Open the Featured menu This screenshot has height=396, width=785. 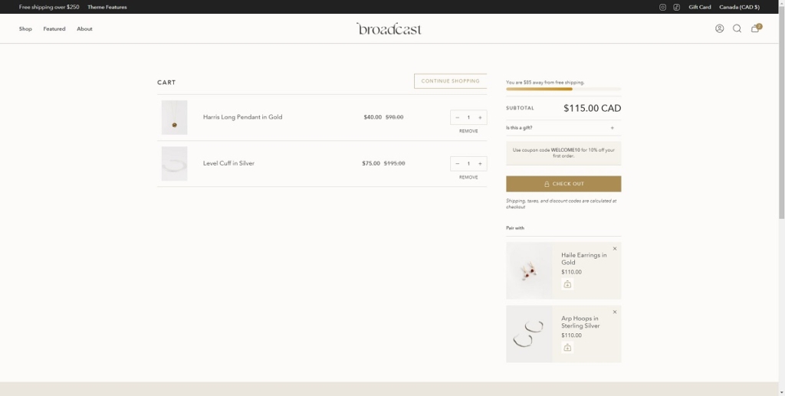(54, 29)
